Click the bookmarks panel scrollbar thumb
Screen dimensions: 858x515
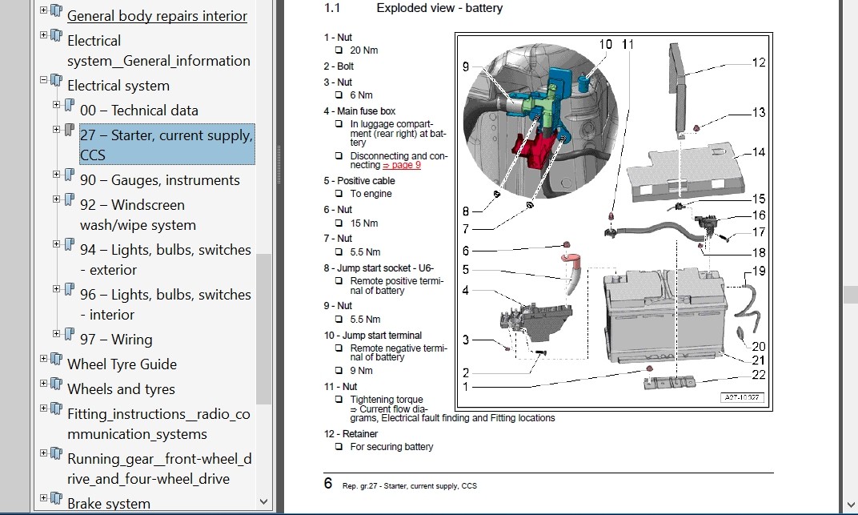(264, 328)
